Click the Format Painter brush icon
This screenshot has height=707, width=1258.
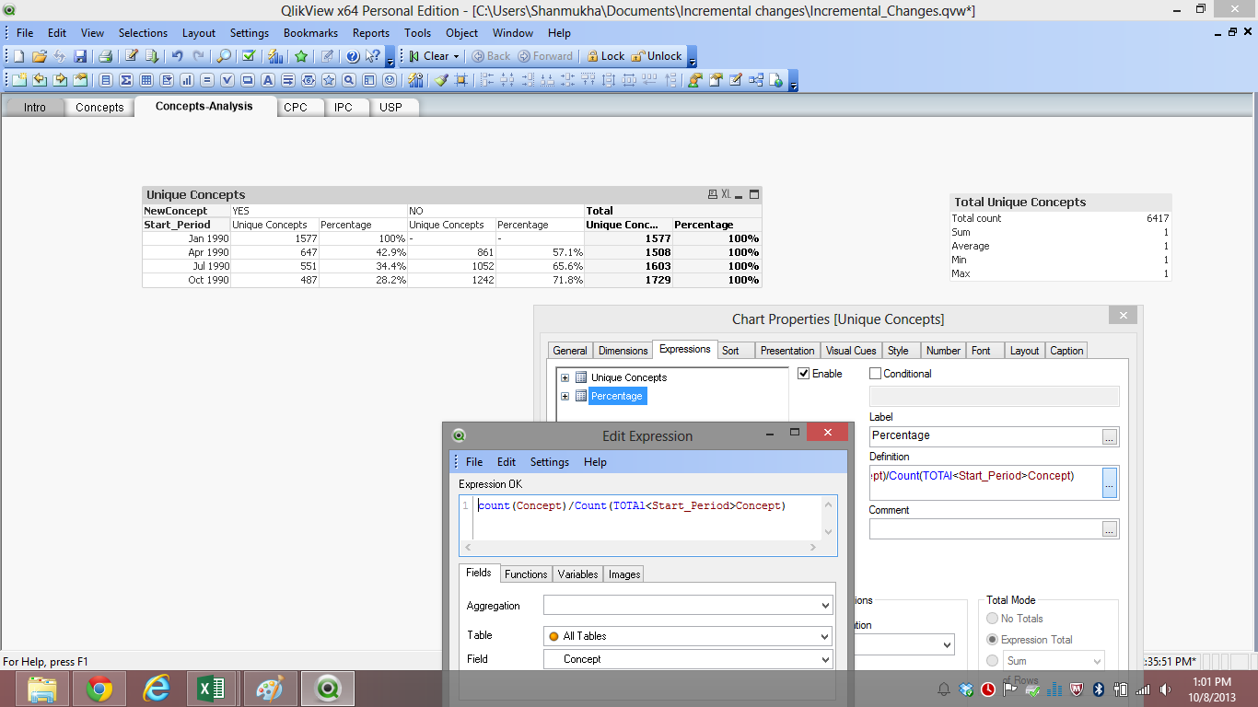441,80
